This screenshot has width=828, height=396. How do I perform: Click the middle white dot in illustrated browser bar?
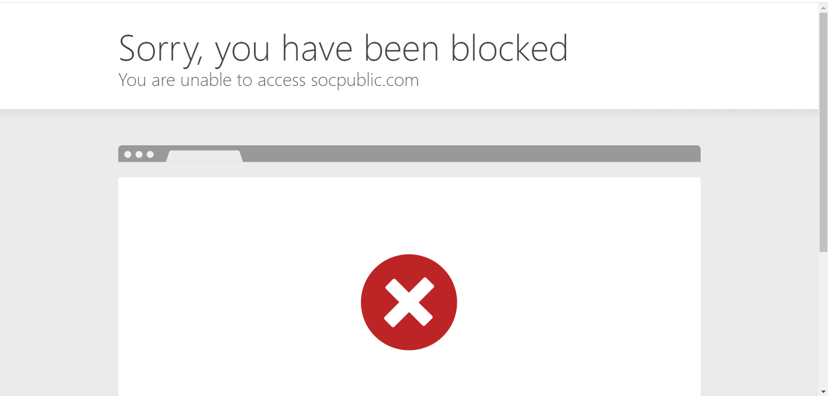tap(139, 154)
